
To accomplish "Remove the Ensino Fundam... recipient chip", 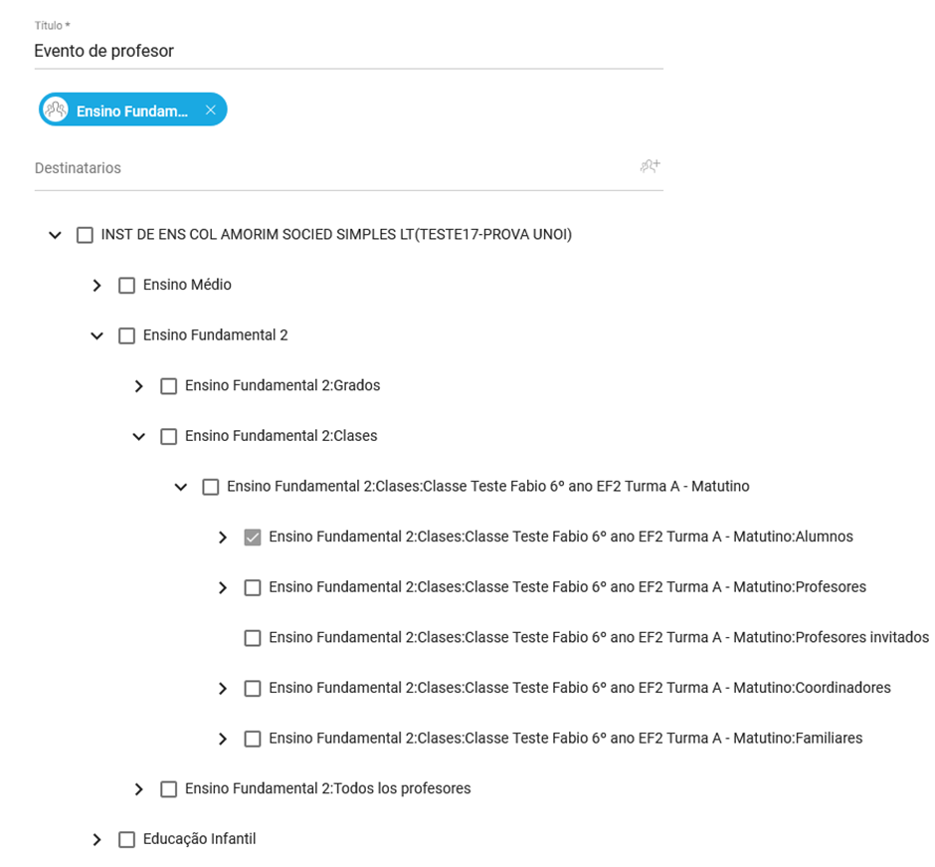I will pos(211,110).
